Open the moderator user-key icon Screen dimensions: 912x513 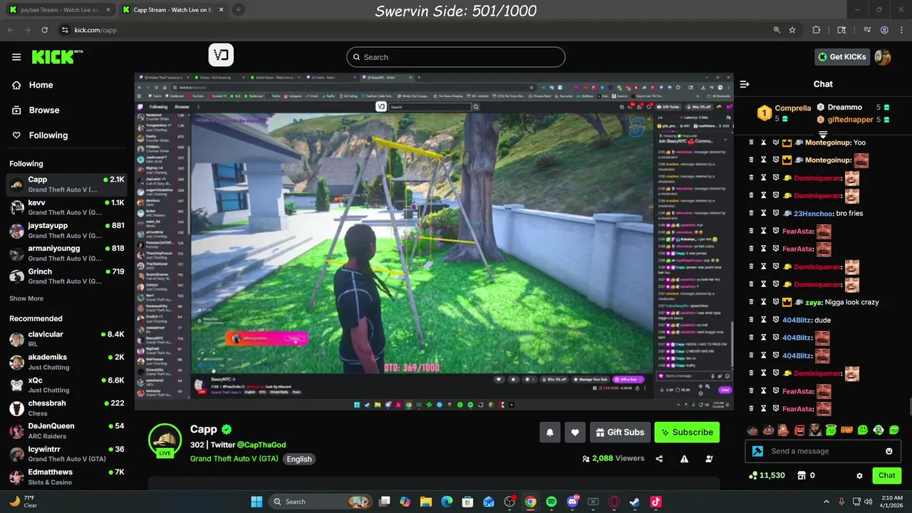pos(709,459)
